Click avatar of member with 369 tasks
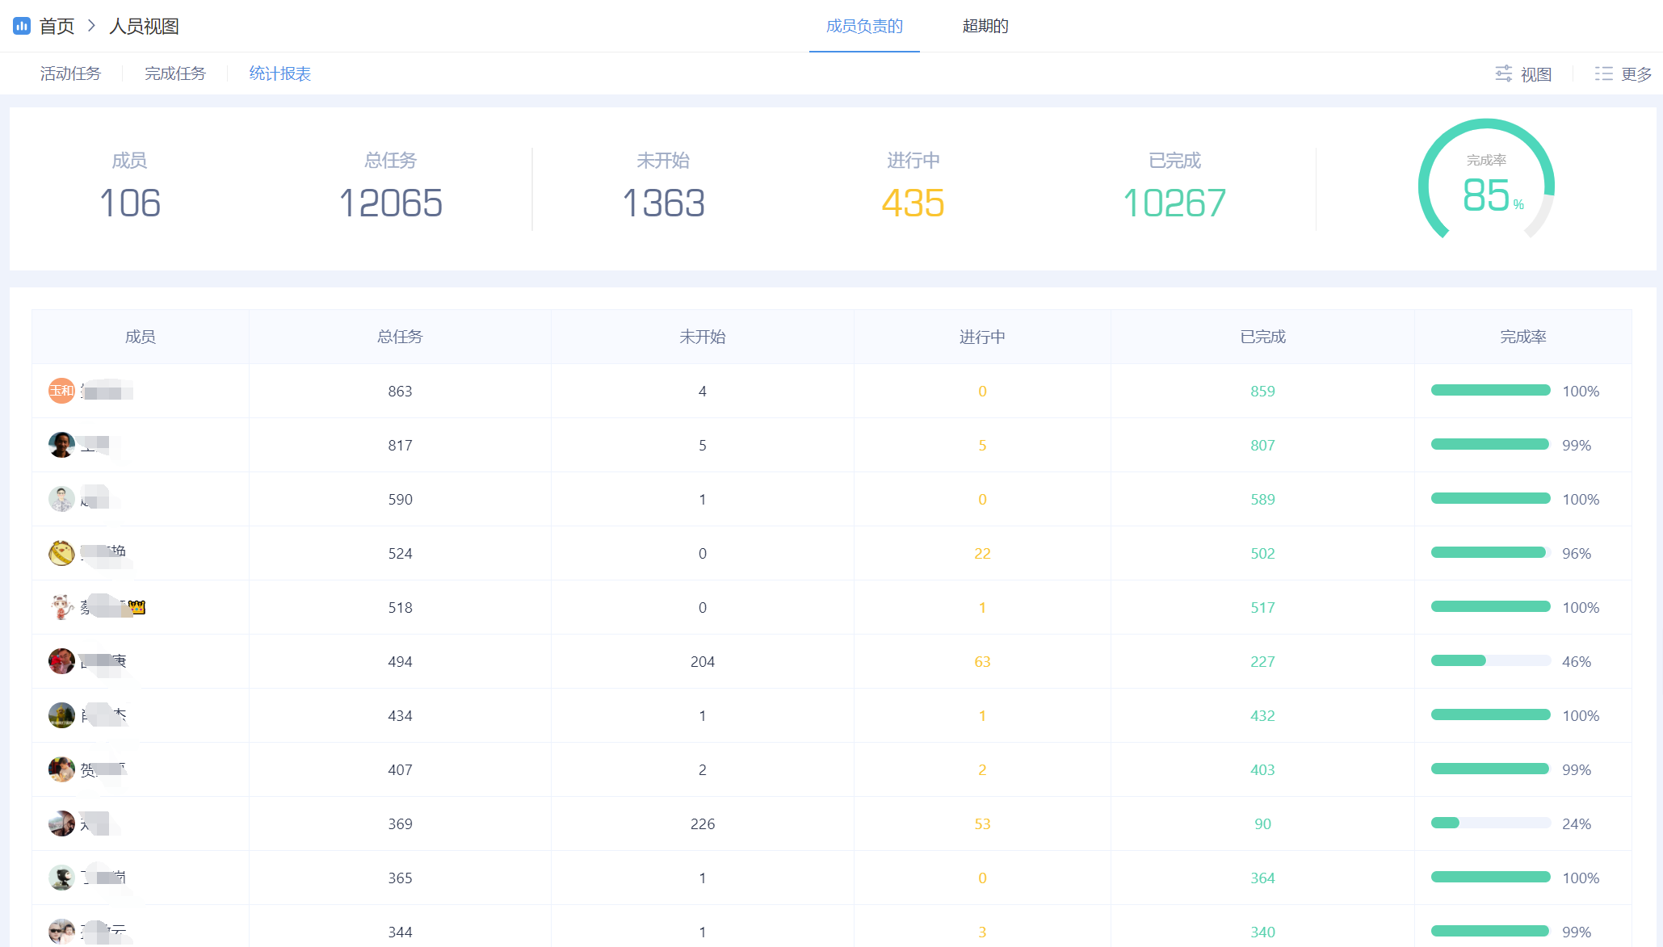 [x=61, y=823]
